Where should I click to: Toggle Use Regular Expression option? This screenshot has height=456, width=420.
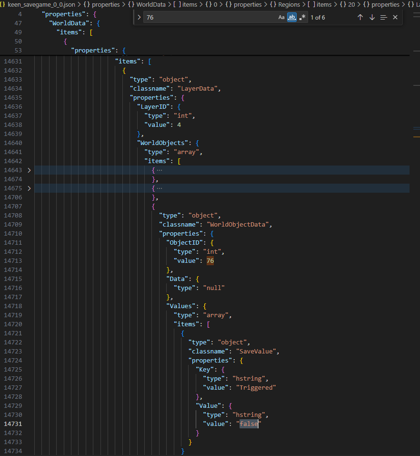[x=302, y=18]
